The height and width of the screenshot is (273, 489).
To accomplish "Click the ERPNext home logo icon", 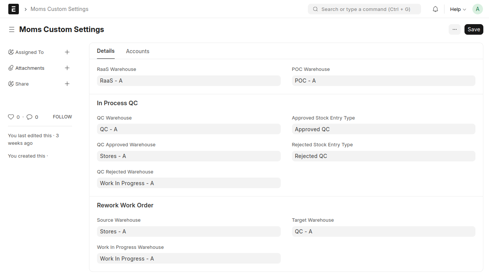I will coord(14,9).
